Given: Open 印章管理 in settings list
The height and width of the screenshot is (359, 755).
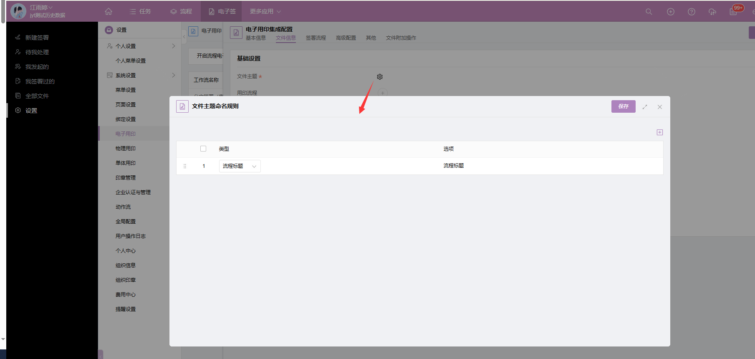Looking at the screenshot, I should click(126, 178).
